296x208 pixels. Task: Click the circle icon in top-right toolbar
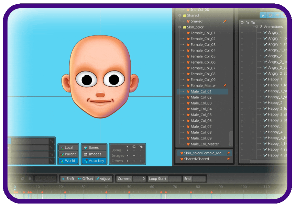(270, 15)
